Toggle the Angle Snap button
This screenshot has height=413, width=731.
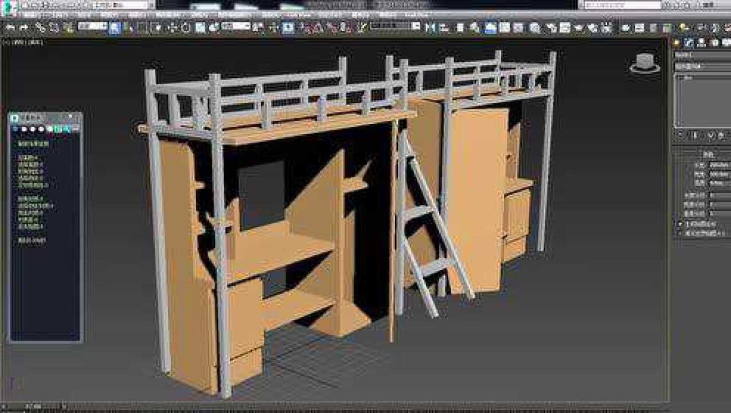[316, 27]
